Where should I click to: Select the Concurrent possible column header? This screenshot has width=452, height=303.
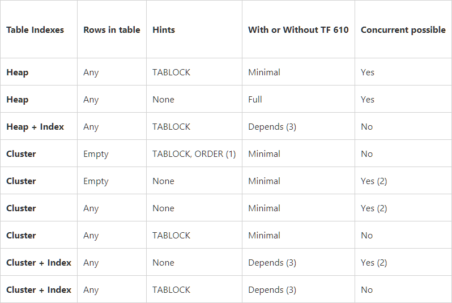point(403,30)
